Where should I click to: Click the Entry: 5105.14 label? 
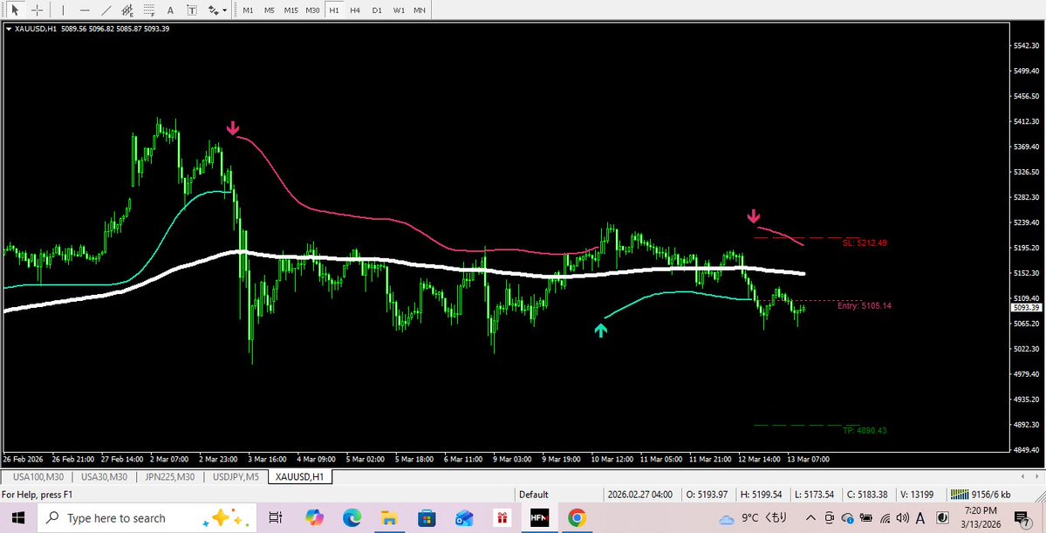click(x=865, y=305)
